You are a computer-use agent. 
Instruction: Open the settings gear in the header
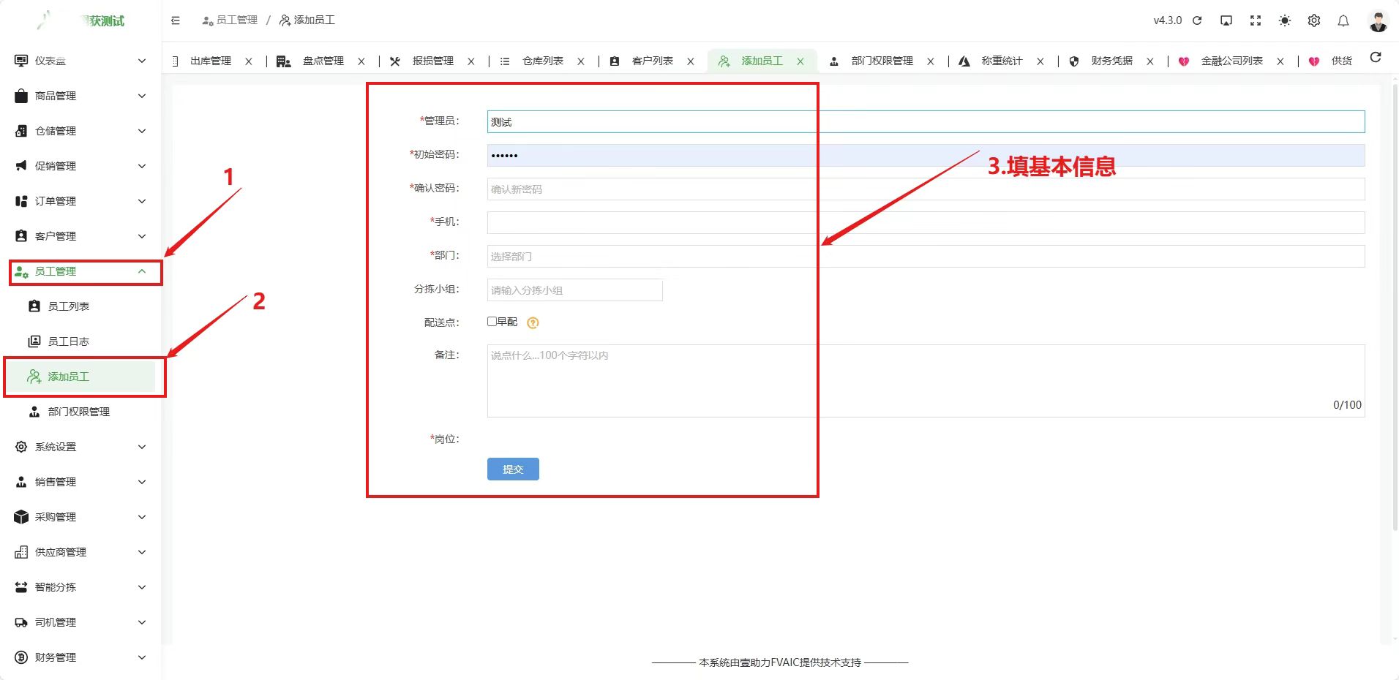click(x=1313, y=20)
